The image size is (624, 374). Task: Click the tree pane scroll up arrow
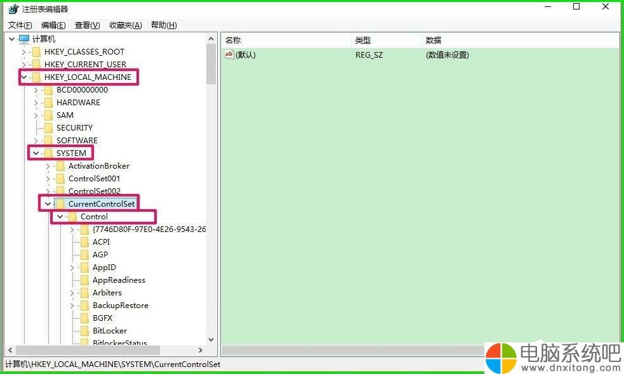coord(211,39)
